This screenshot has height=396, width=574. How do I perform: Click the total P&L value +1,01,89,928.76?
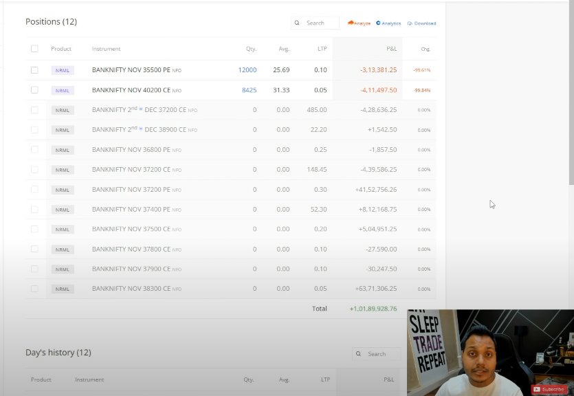pyautogui.click(x=373, y=308)
